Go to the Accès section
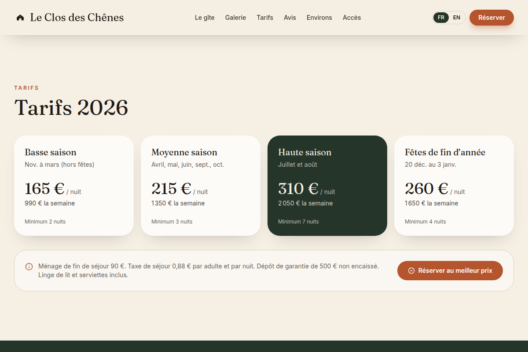This screenshot has width=528, height=352. pyautogui.click(x=352, y=18)
